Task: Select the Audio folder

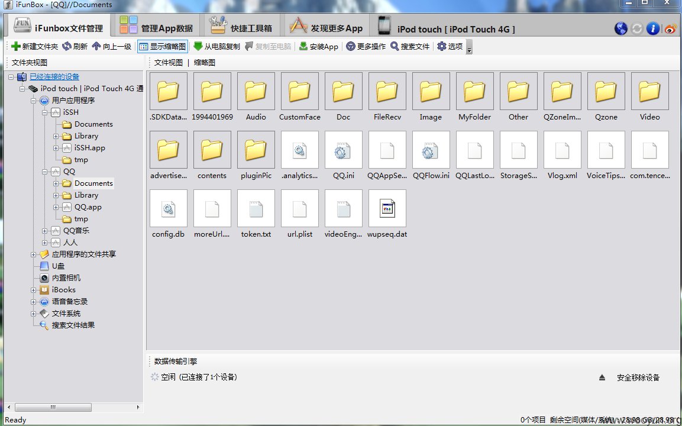Action: [x=256, y=96]
